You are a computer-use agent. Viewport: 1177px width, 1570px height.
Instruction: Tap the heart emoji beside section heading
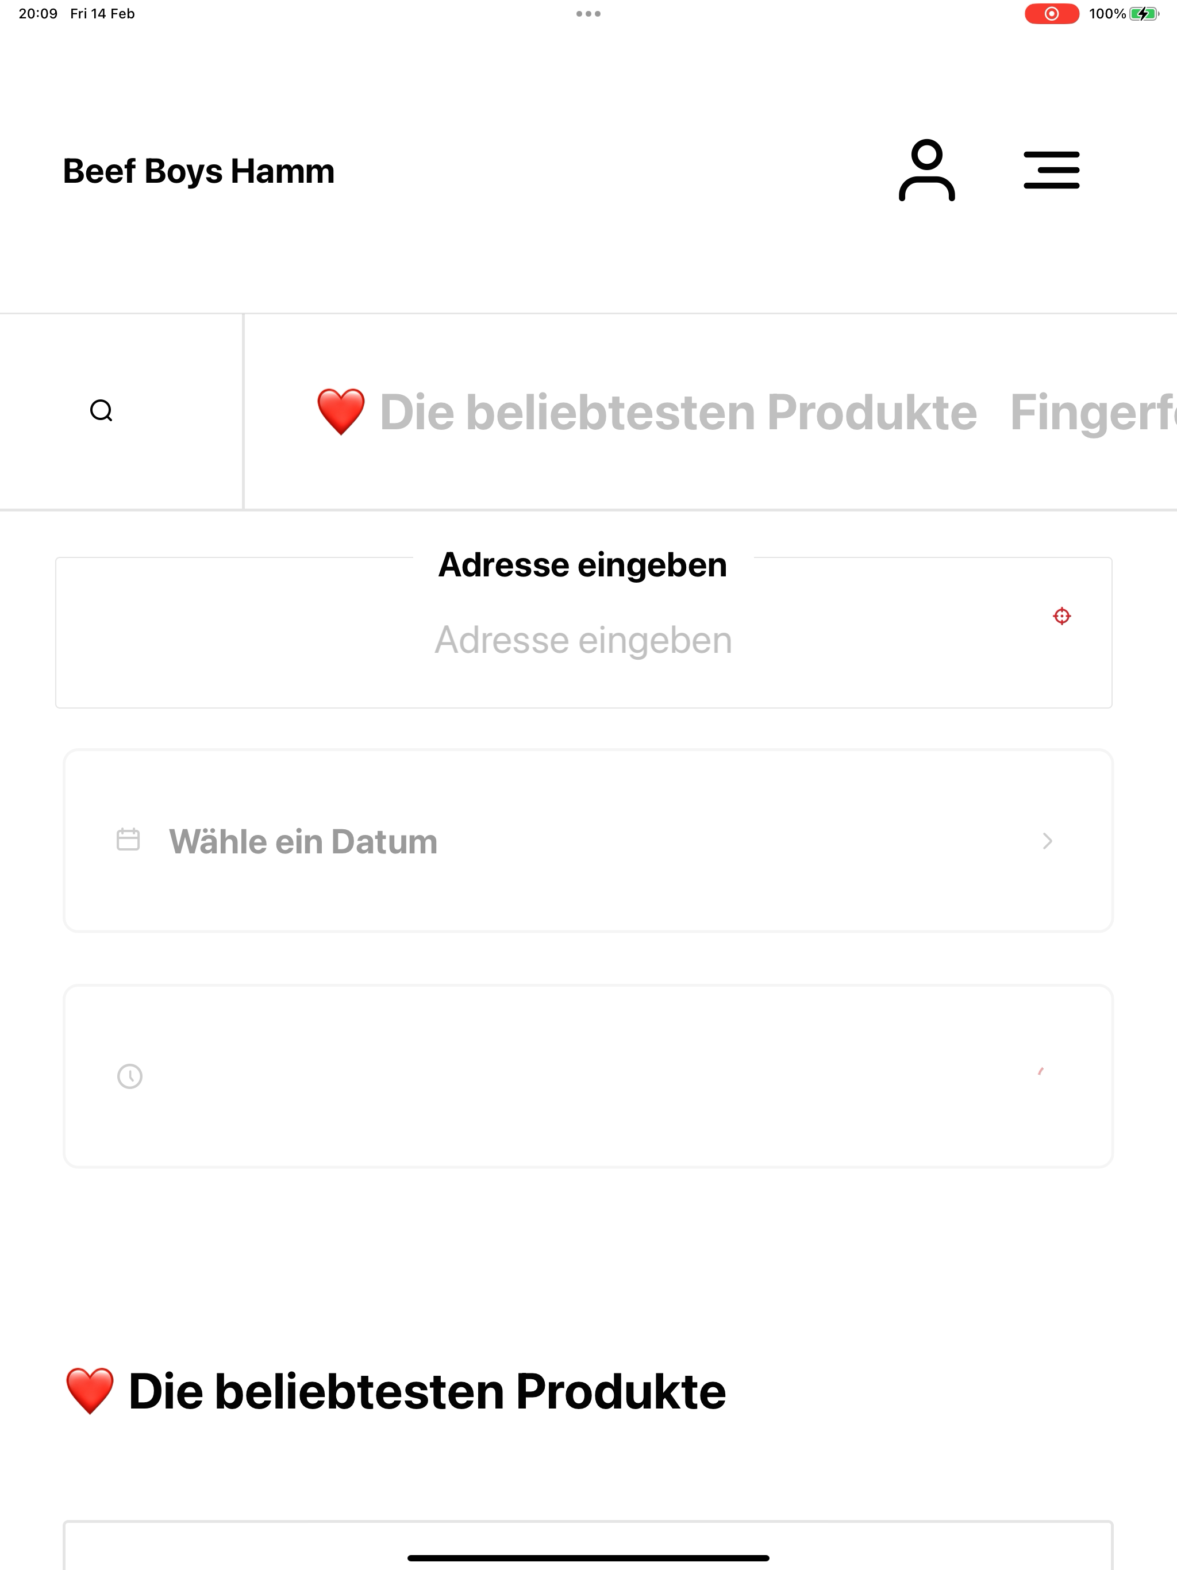[90, 1391]
